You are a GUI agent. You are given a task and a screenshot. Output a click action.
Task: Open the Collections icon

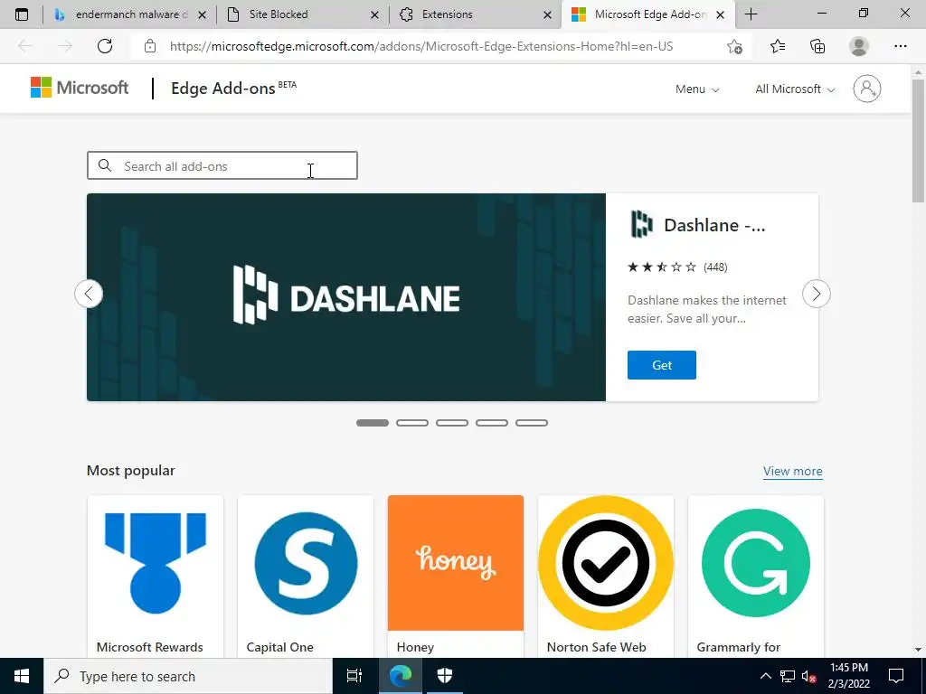817,46
